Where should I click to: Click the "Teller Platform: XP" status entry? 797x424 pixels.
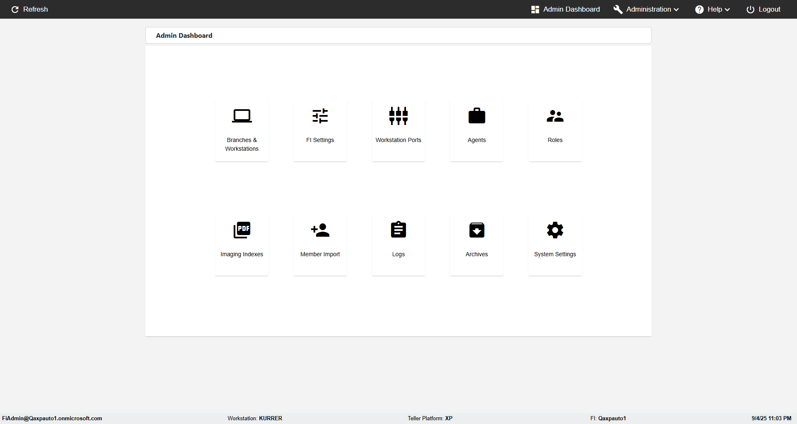click(430, 418)
